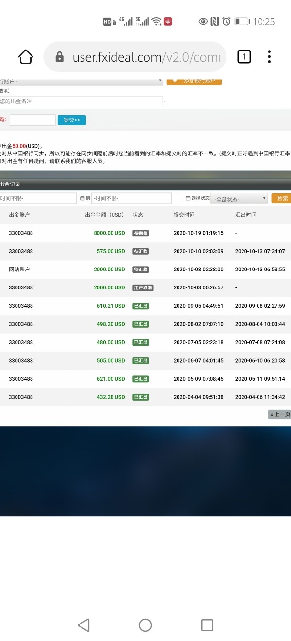
Task: Click the 待审核 status badge for 8000.00 USD
Action: click(141, 233)
